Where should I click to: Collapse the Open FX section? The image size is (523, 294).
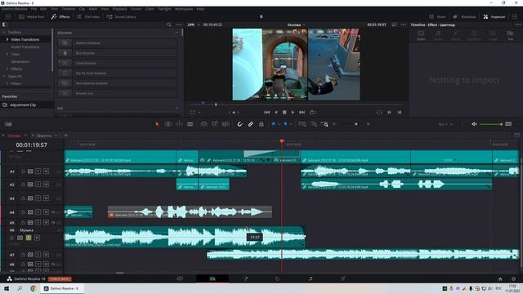pos(4,76)
